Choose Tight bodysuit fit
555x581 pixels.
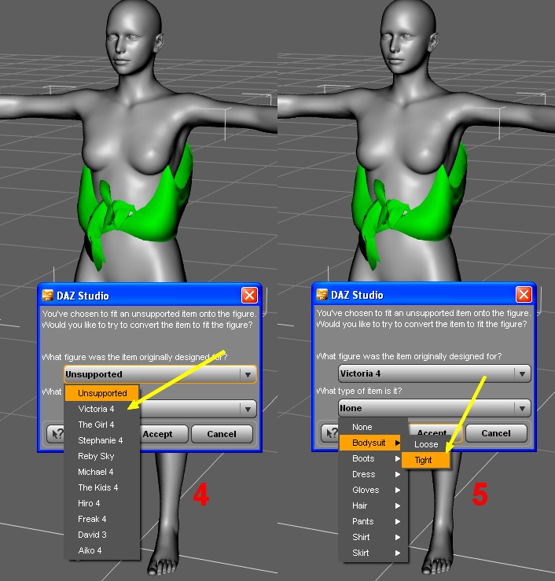[426, 460]
